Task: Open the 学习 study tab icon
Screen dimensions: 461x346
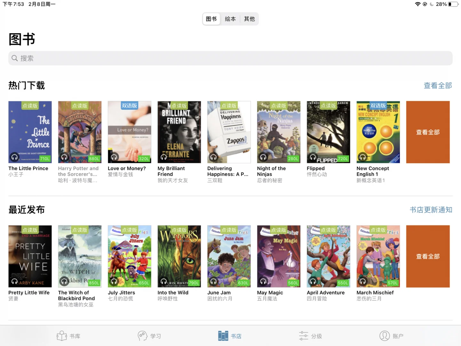Action: [142, 336]
